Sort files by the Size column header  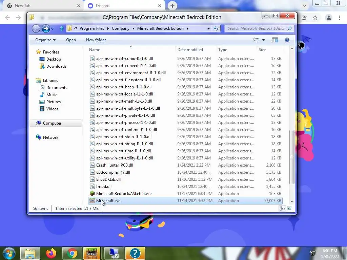tap(262, 50)
